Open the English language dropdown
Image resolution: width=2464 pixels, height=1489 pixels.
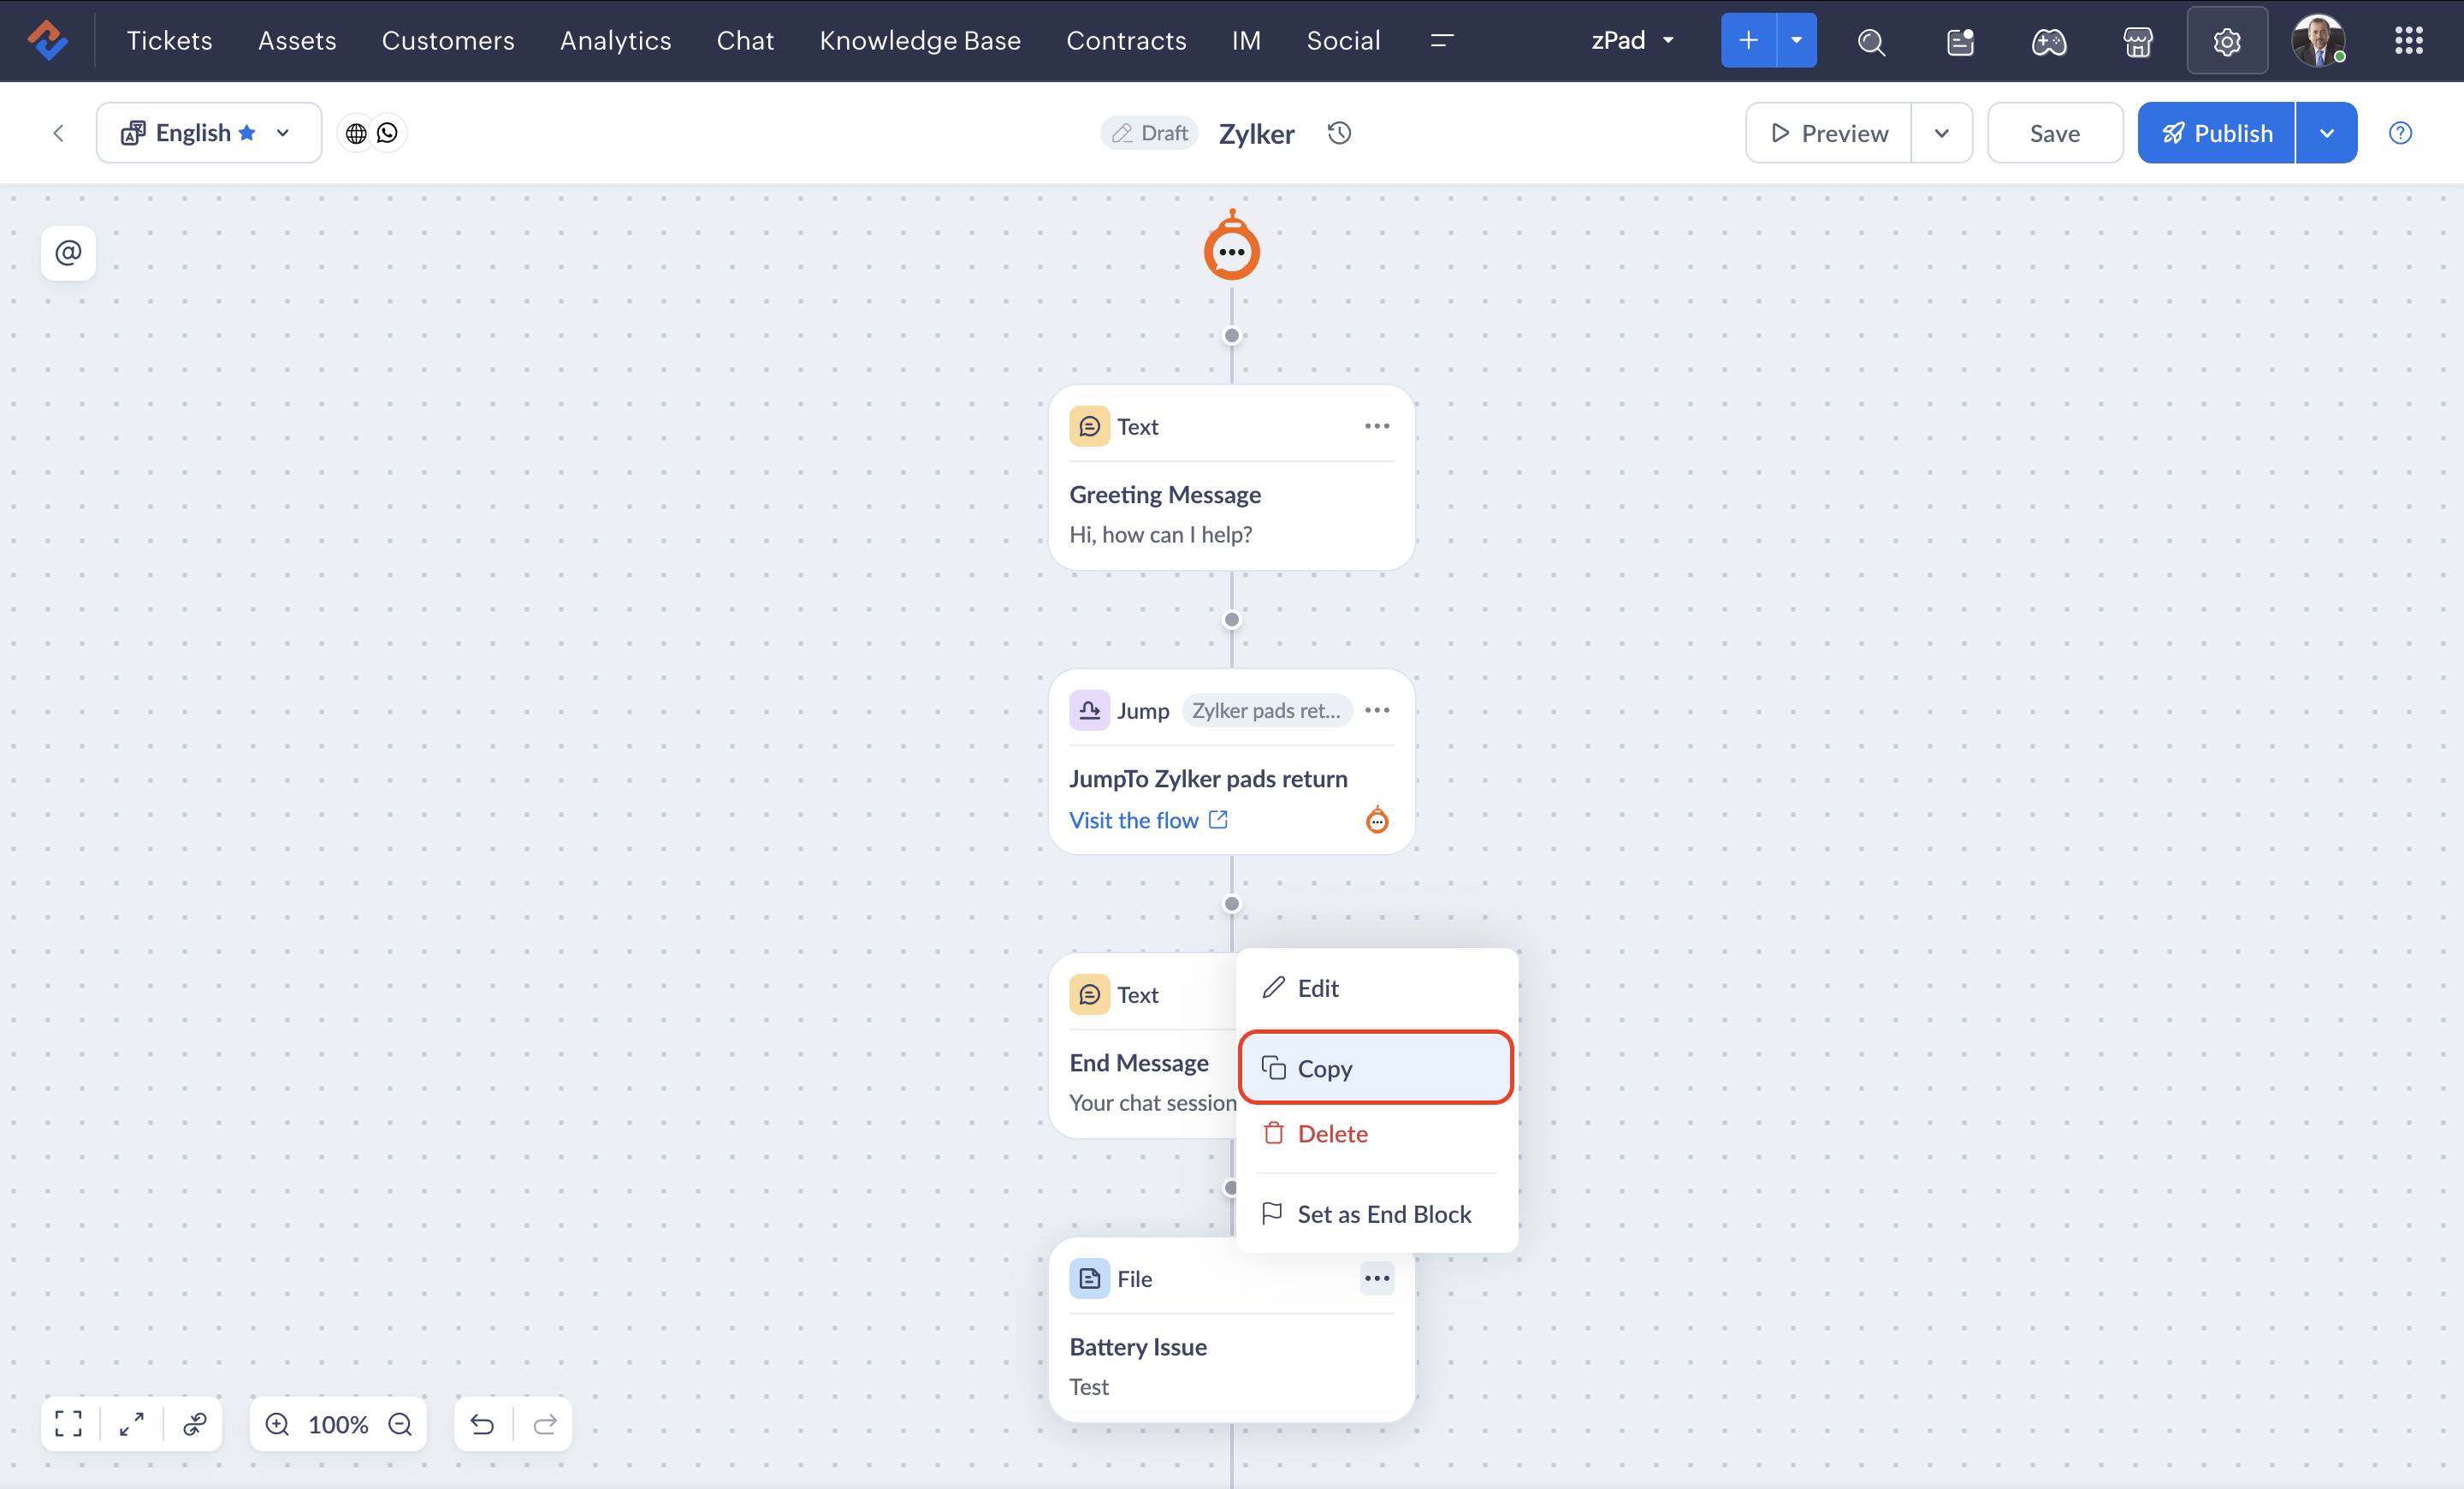pos(208,133)
